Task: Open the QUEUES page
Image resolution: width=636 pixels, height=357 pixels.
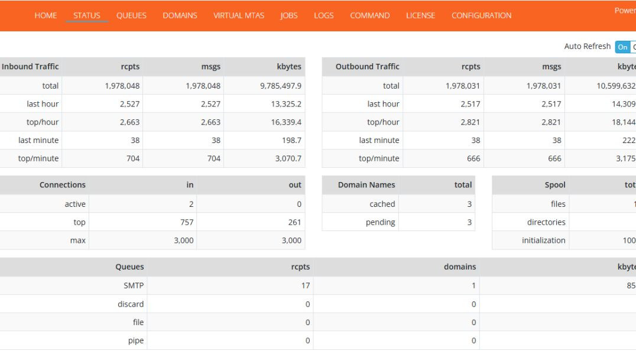Action: (x=131, y=15)
